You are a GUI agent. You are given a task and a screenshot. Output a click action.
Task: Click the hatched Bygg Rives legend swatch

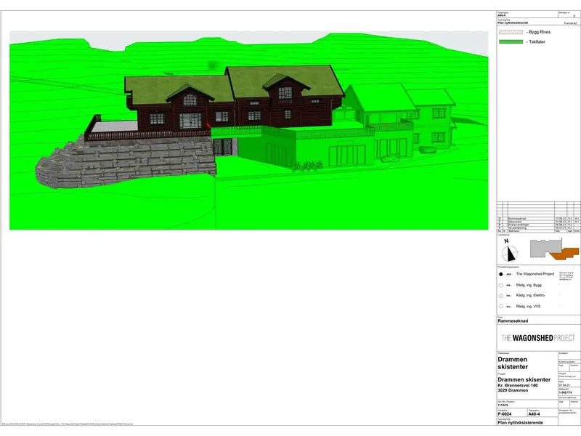pos(511,32)
